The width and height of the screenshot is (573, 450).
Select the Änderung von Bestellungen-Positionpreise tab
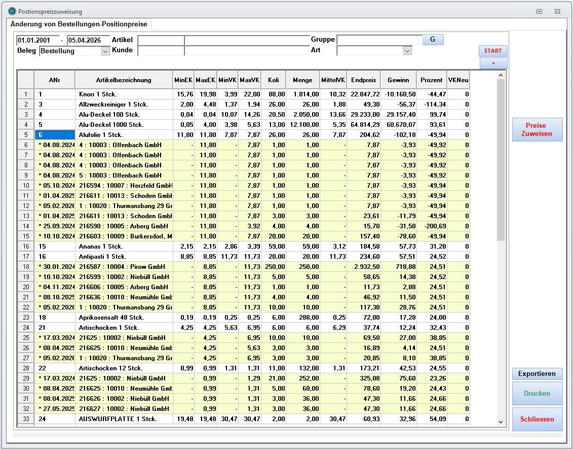coord(79,24)
